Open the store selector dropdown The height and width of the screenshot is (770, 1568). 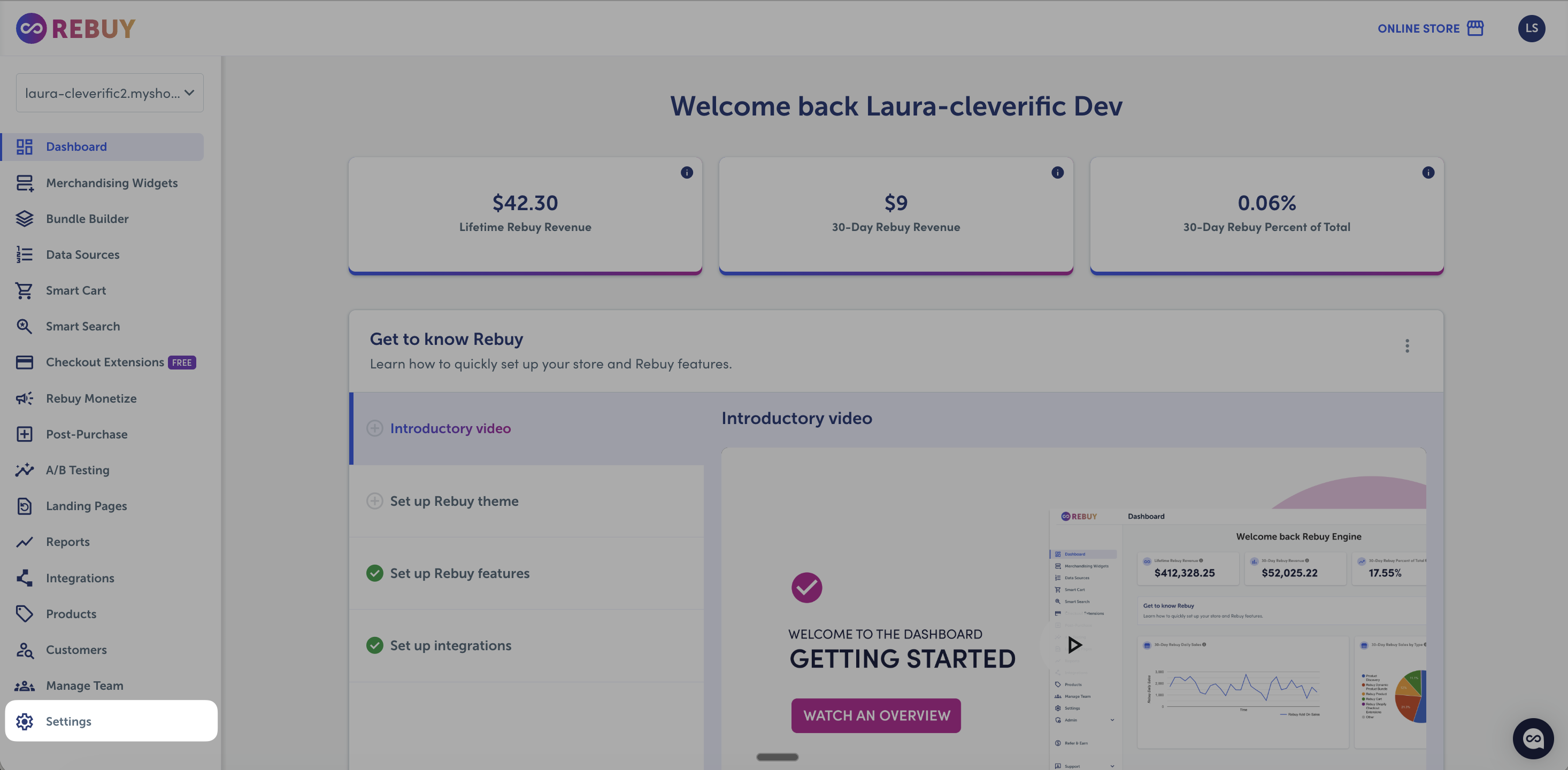110,93
